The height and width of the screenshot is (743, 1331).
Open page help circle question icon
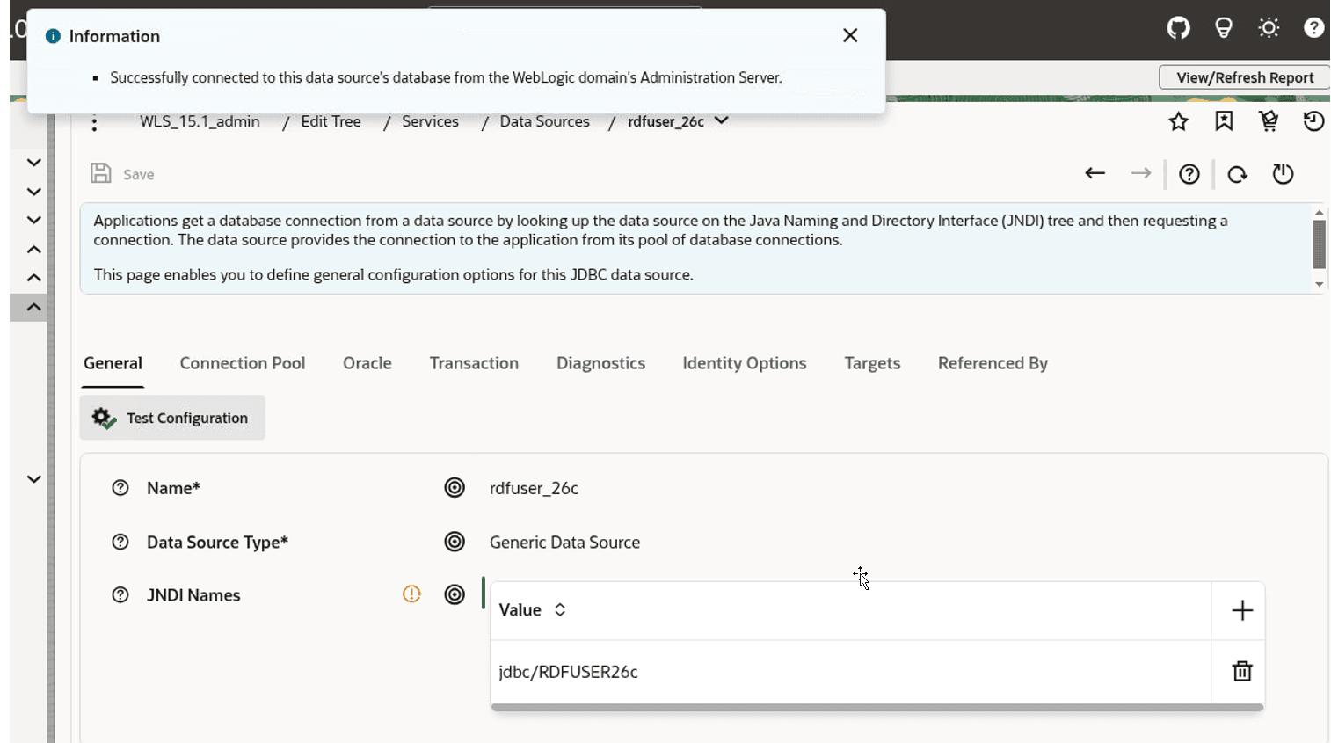[x=1189, y=174]
